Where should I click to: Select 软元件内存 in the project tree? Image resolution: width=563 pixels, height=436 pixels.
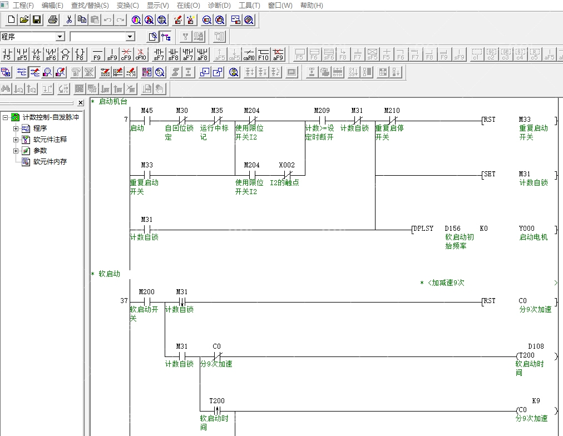click(x=50, y=162)
